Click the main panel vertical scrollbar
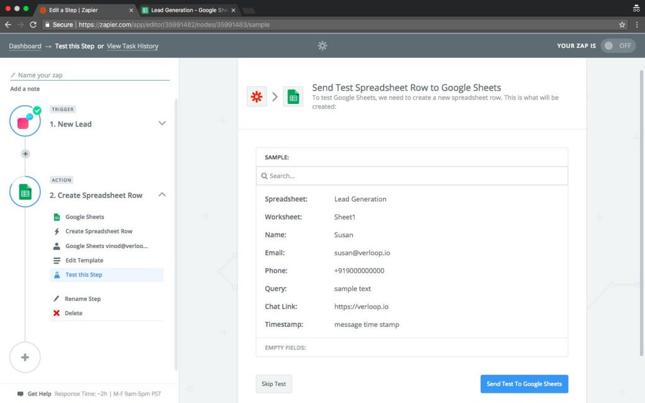This screenshot has width=645, height=403. click(642, 213)
